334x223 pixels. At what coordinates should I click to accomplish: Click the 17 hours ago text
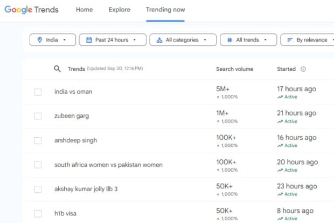[296, 89]
